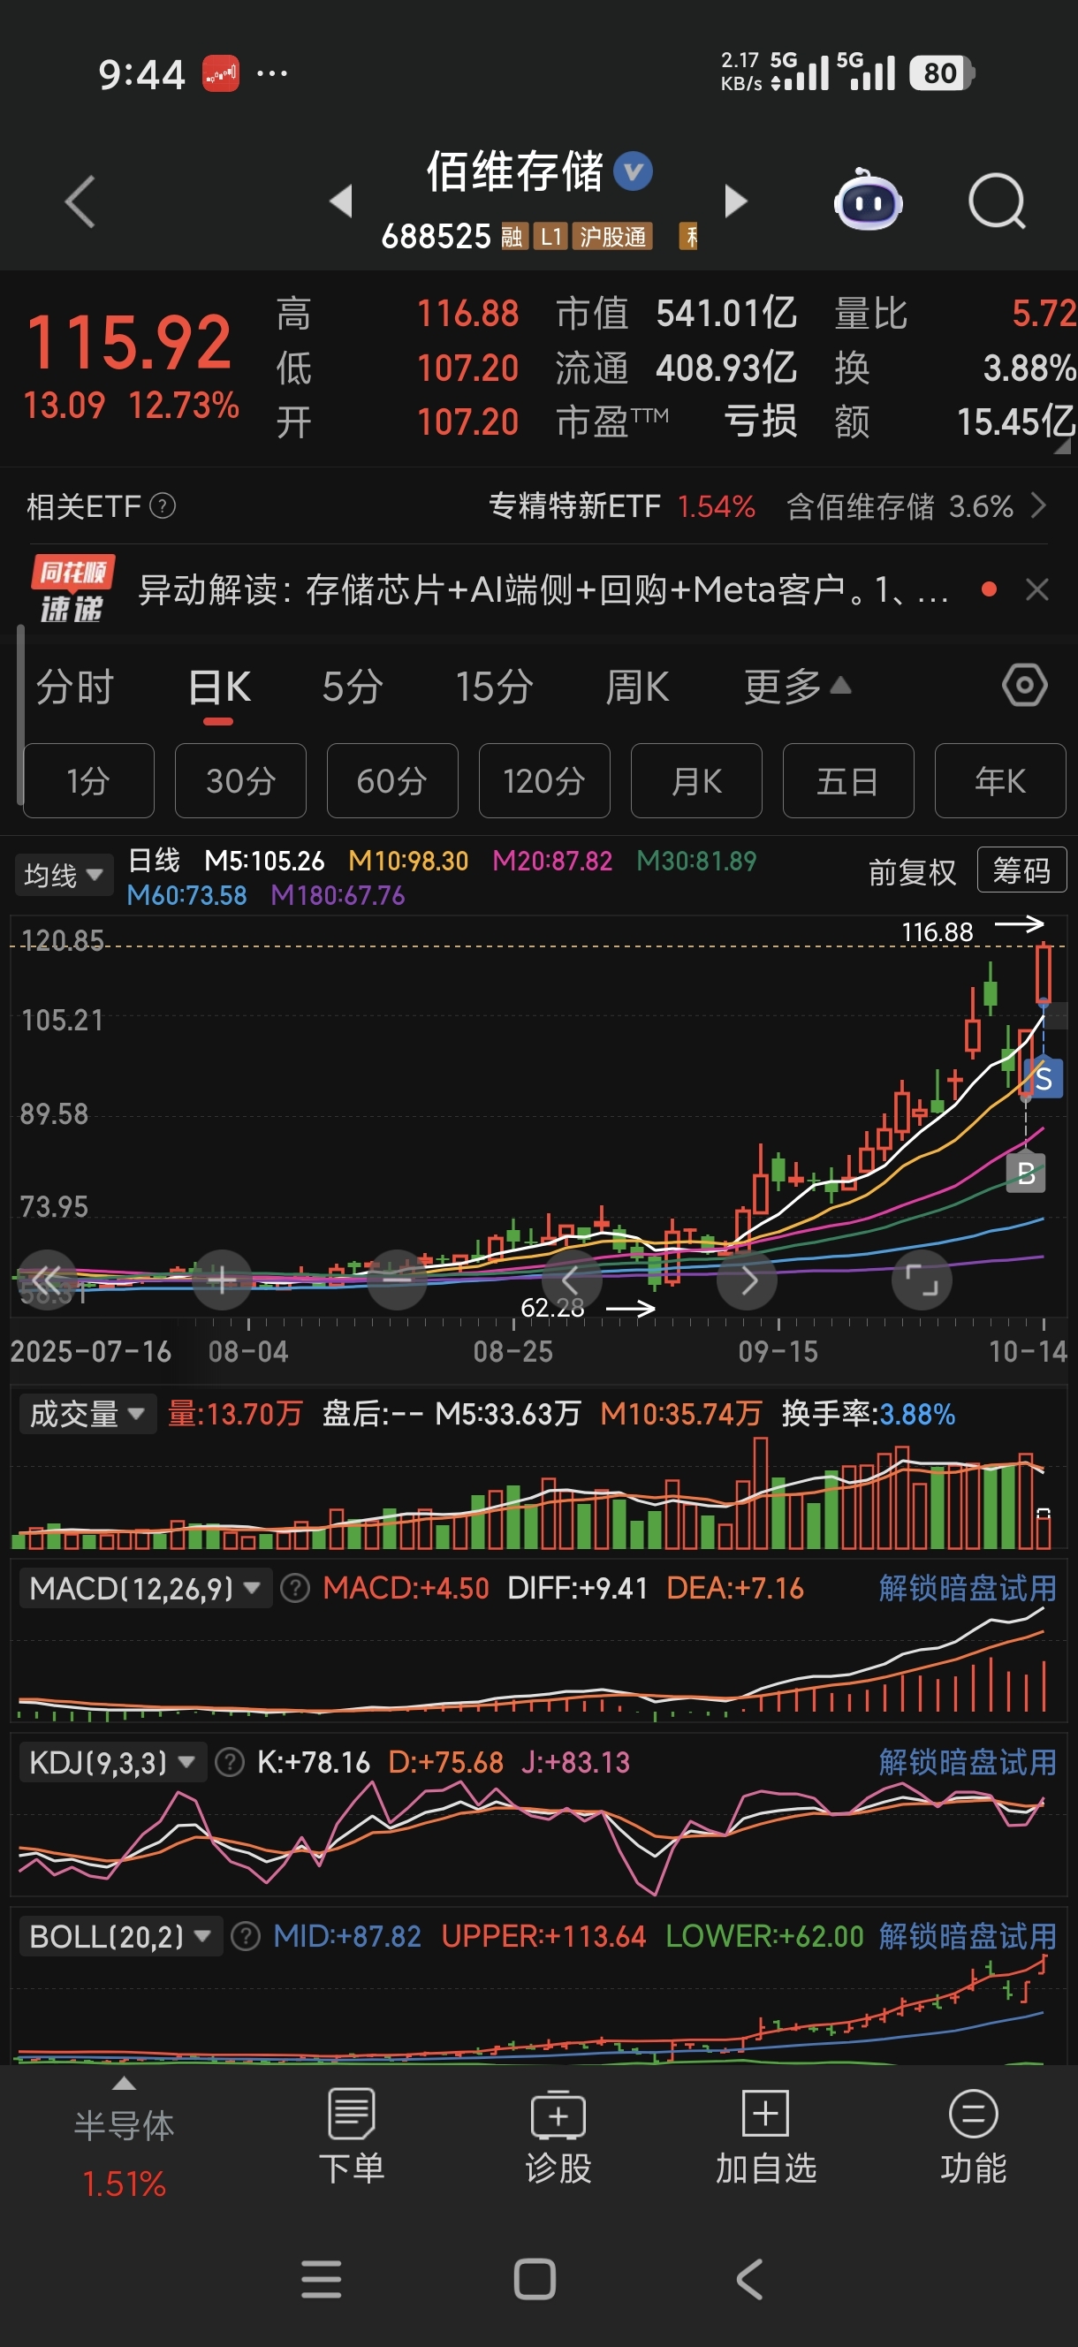Tap the S sell marker on chart
Viewport: 1078px width, 2347px height.
pos(1044,1078)
